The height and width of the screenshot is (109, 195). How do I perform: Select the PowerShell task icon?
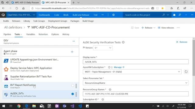6,61
